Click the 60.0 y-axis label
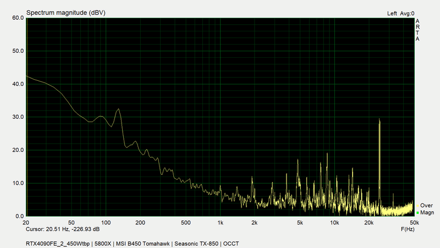The width and height of the screenshot is (440, 248). 18,18
